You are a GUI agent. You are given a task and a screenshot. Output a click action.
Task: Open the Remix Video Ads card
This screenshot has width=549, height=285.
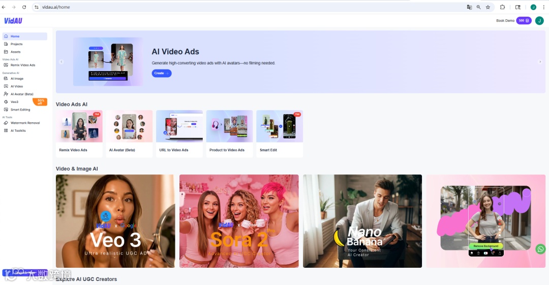click(x=79, y=134)
